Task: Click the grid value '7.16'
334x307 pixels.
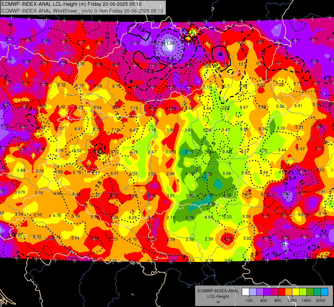Action: [115, 130]
